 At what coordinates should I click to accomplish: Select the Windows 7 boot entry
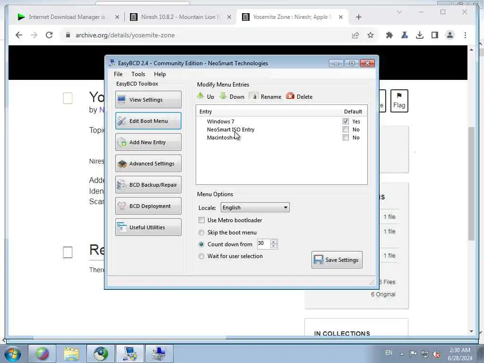220,121
